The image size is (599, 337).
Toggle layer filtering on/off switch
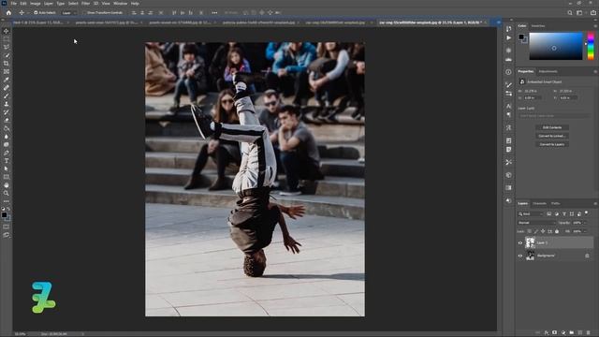(x=587, y=213)
